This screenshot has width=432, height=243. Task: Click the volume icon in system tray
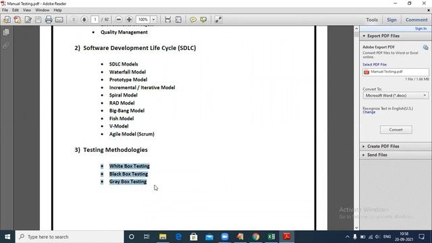click(x=377, y=237)
